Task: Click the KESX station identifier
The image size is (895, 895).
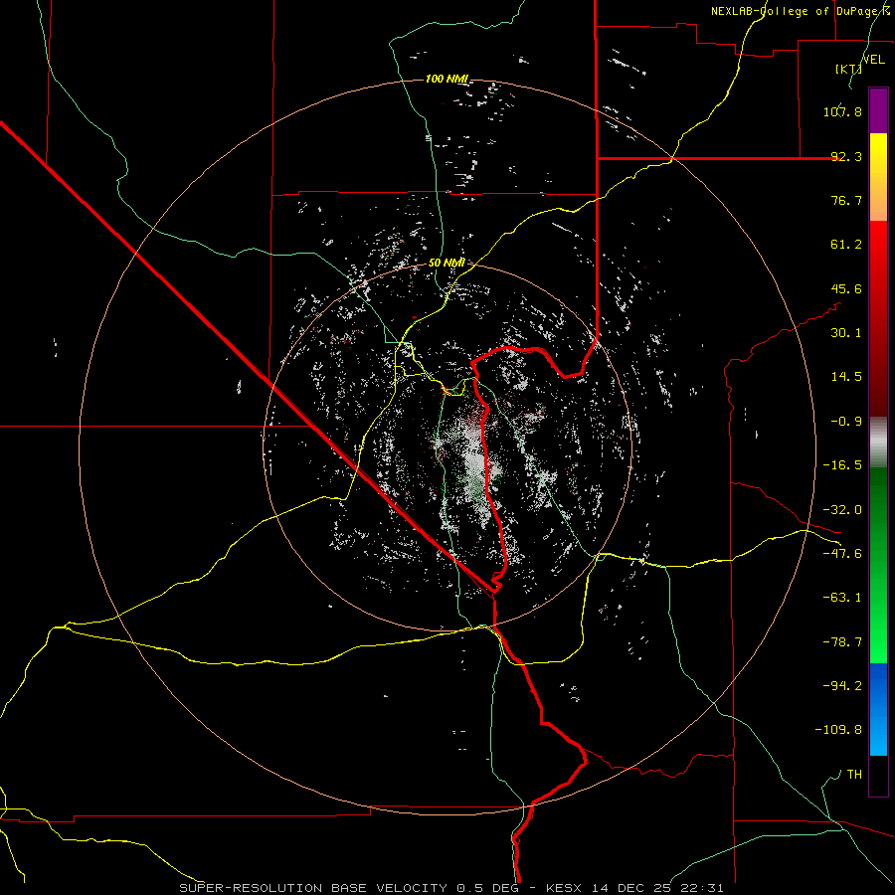Action: click(x=565, y=888)
